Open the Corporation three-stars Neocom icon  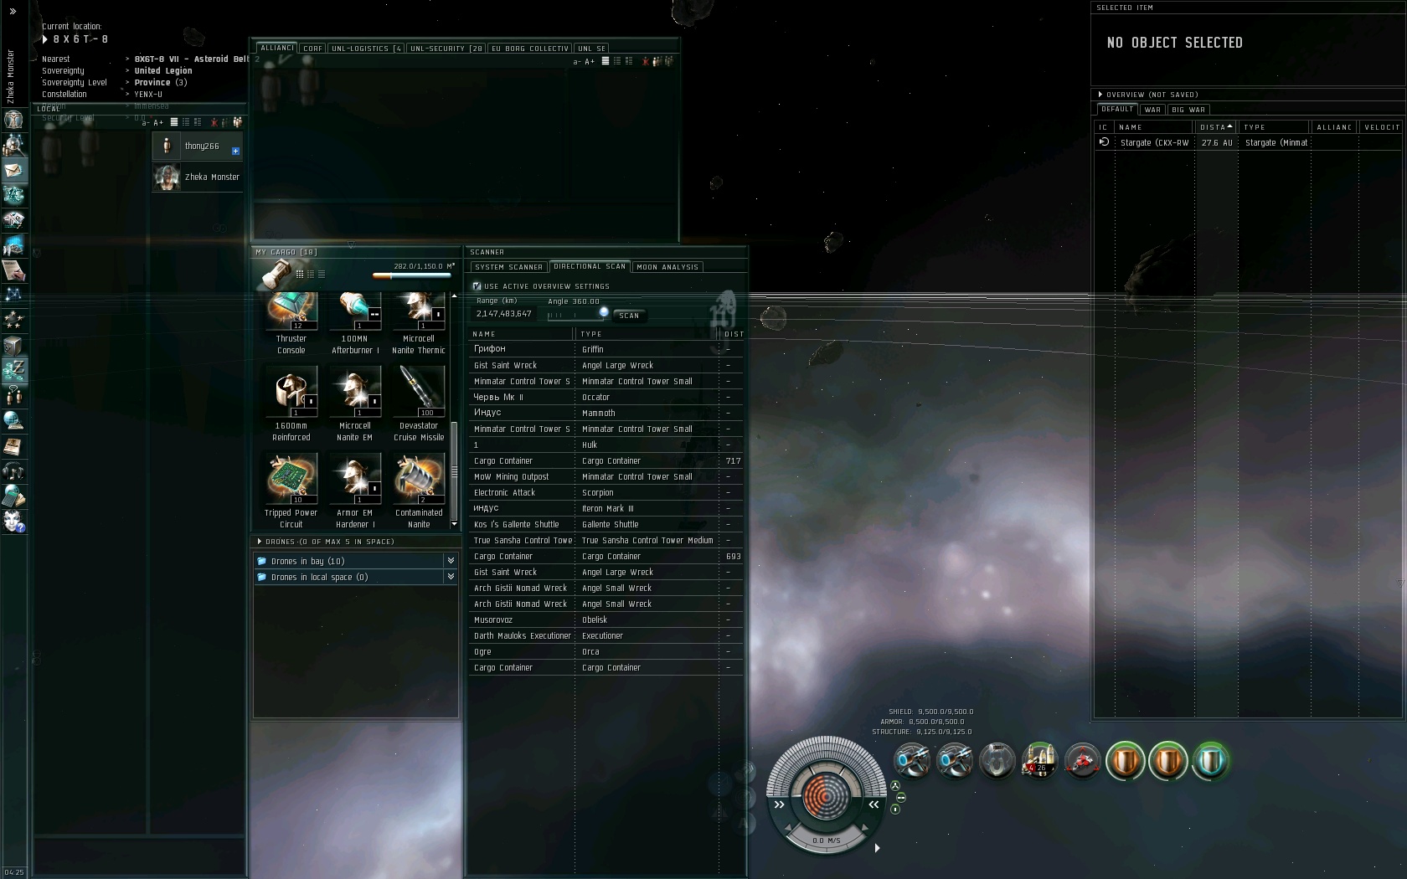13,321
